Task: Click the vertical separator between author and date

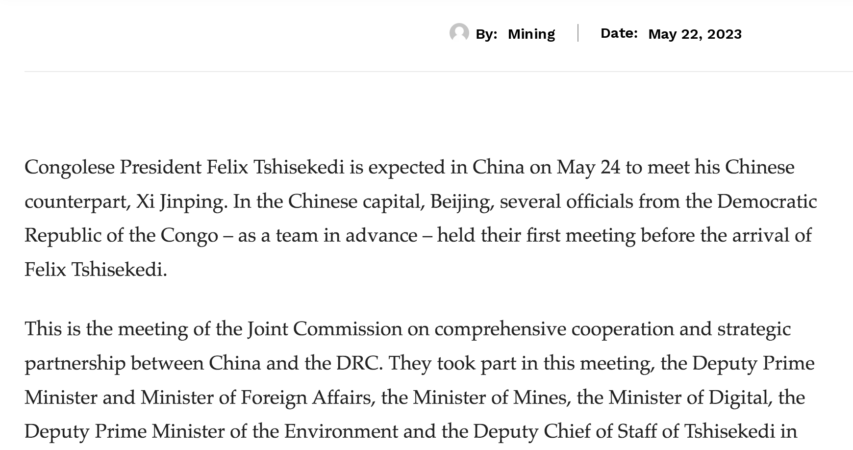Action: (x=578, y=33)
